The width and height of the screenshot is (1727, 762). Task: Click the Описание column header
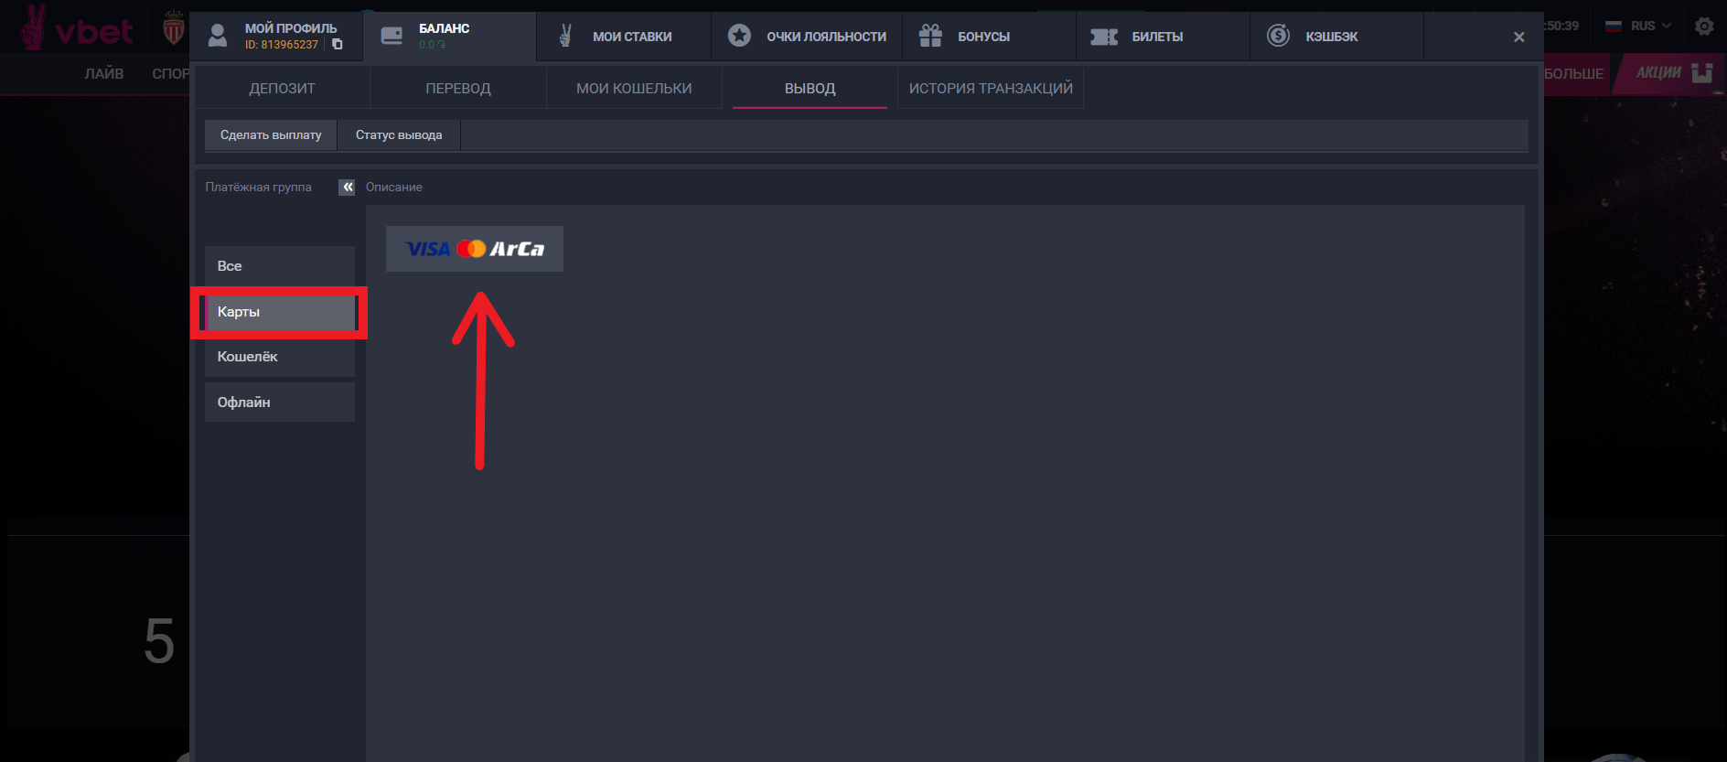(x=394, y=187)
